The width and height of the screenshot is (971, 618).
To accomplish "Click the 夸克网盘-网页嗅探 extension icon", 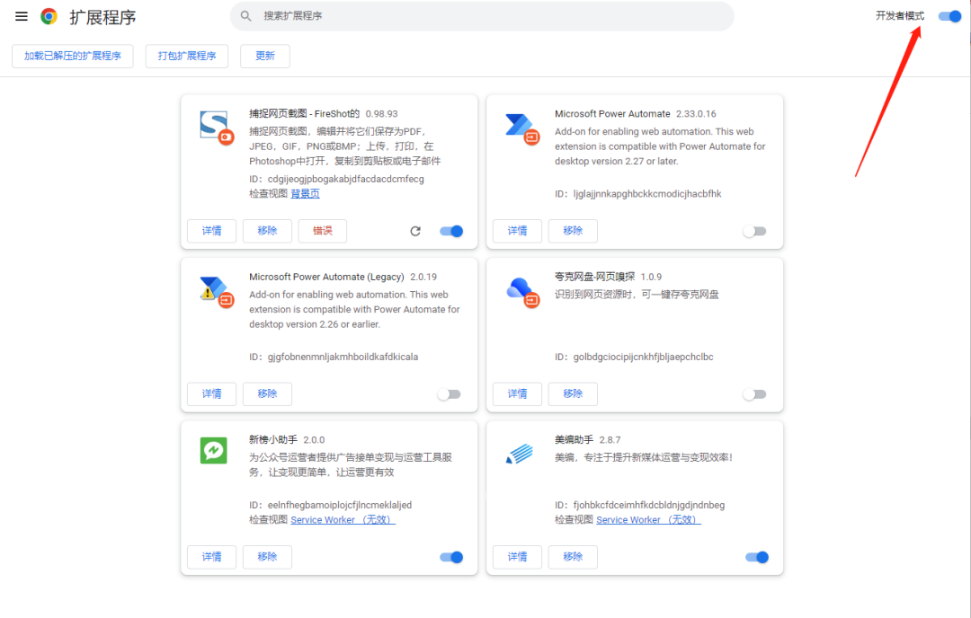I will point(522,292).
